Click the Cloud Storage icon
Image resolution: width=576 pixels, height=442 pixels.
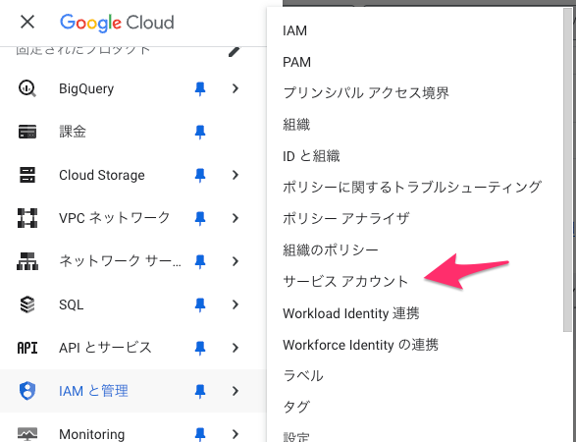coord(27,175)
